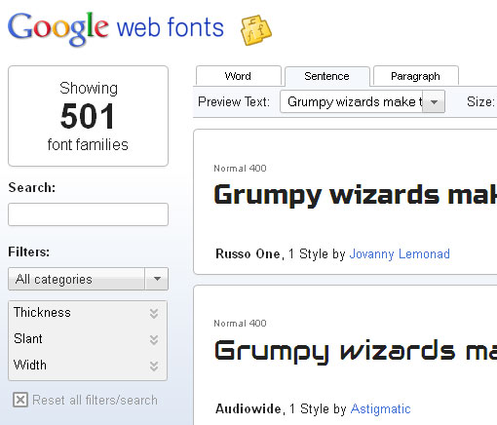The image size is (497, 425).
Task: Switch to the Paragraph tab
Action: 416,76
